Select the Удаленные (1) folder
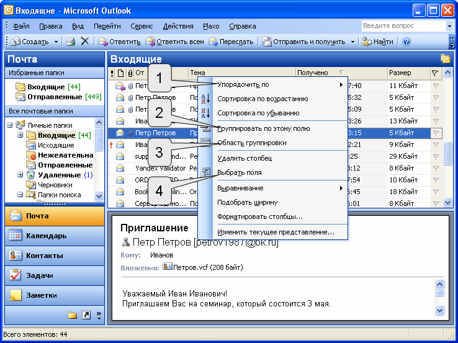Screen dimensions: 458x343 pos(60,175)
